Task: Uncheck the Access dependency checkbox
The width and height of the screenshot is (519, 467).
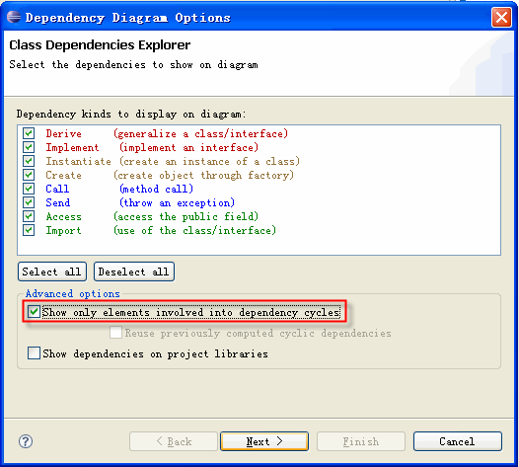Action: pyautogui.click(x=29, y=216)
